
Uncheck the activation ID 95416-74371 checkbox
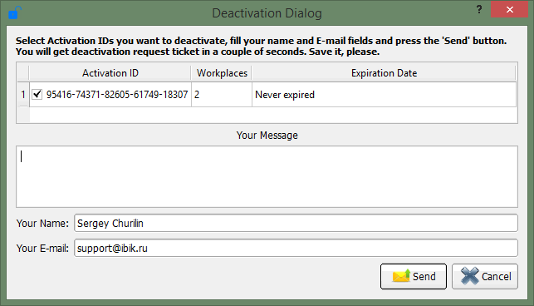[37, 94]
